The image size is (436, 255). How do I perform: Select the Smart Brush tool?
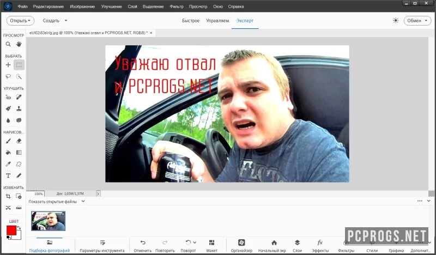[x=8, y=109]
